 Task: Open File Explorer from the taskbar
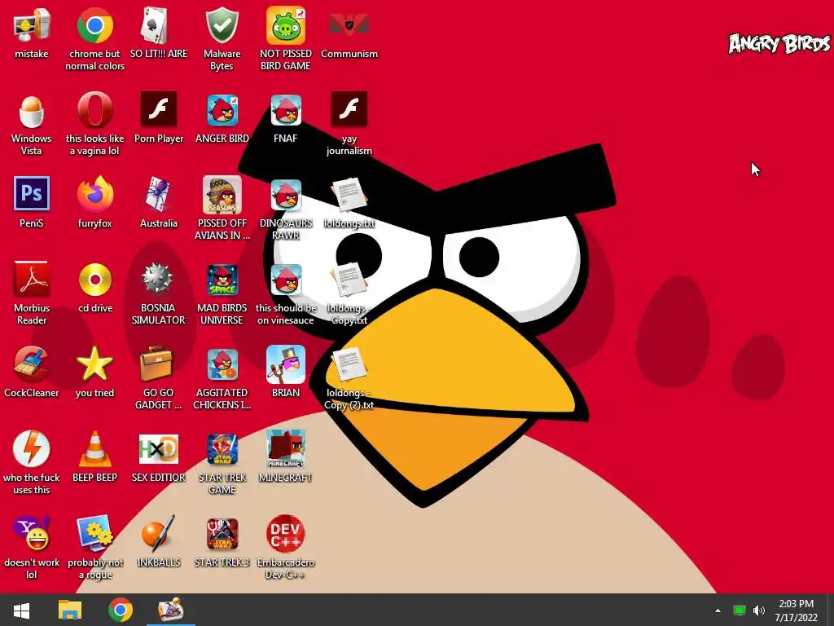70,610
